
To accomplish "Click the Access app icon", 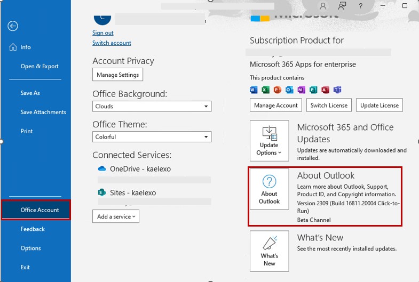I will coord(325,90).
